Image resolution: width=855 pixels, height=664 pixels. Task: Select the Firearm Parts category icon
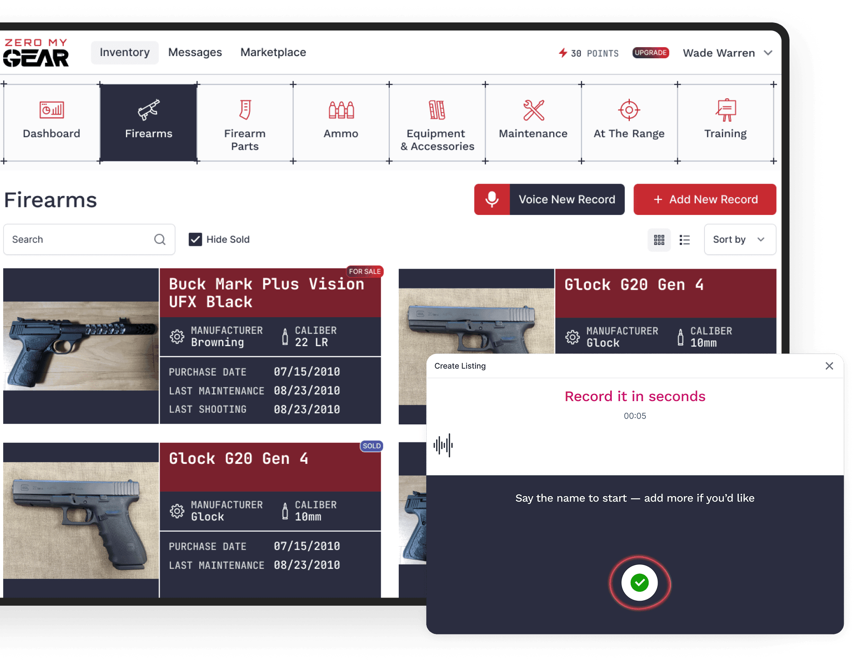[244, 110]
